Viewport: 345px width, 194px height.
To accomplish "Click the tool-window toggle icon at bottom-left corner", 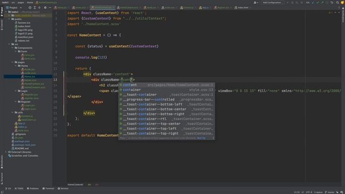I will 2,192.
